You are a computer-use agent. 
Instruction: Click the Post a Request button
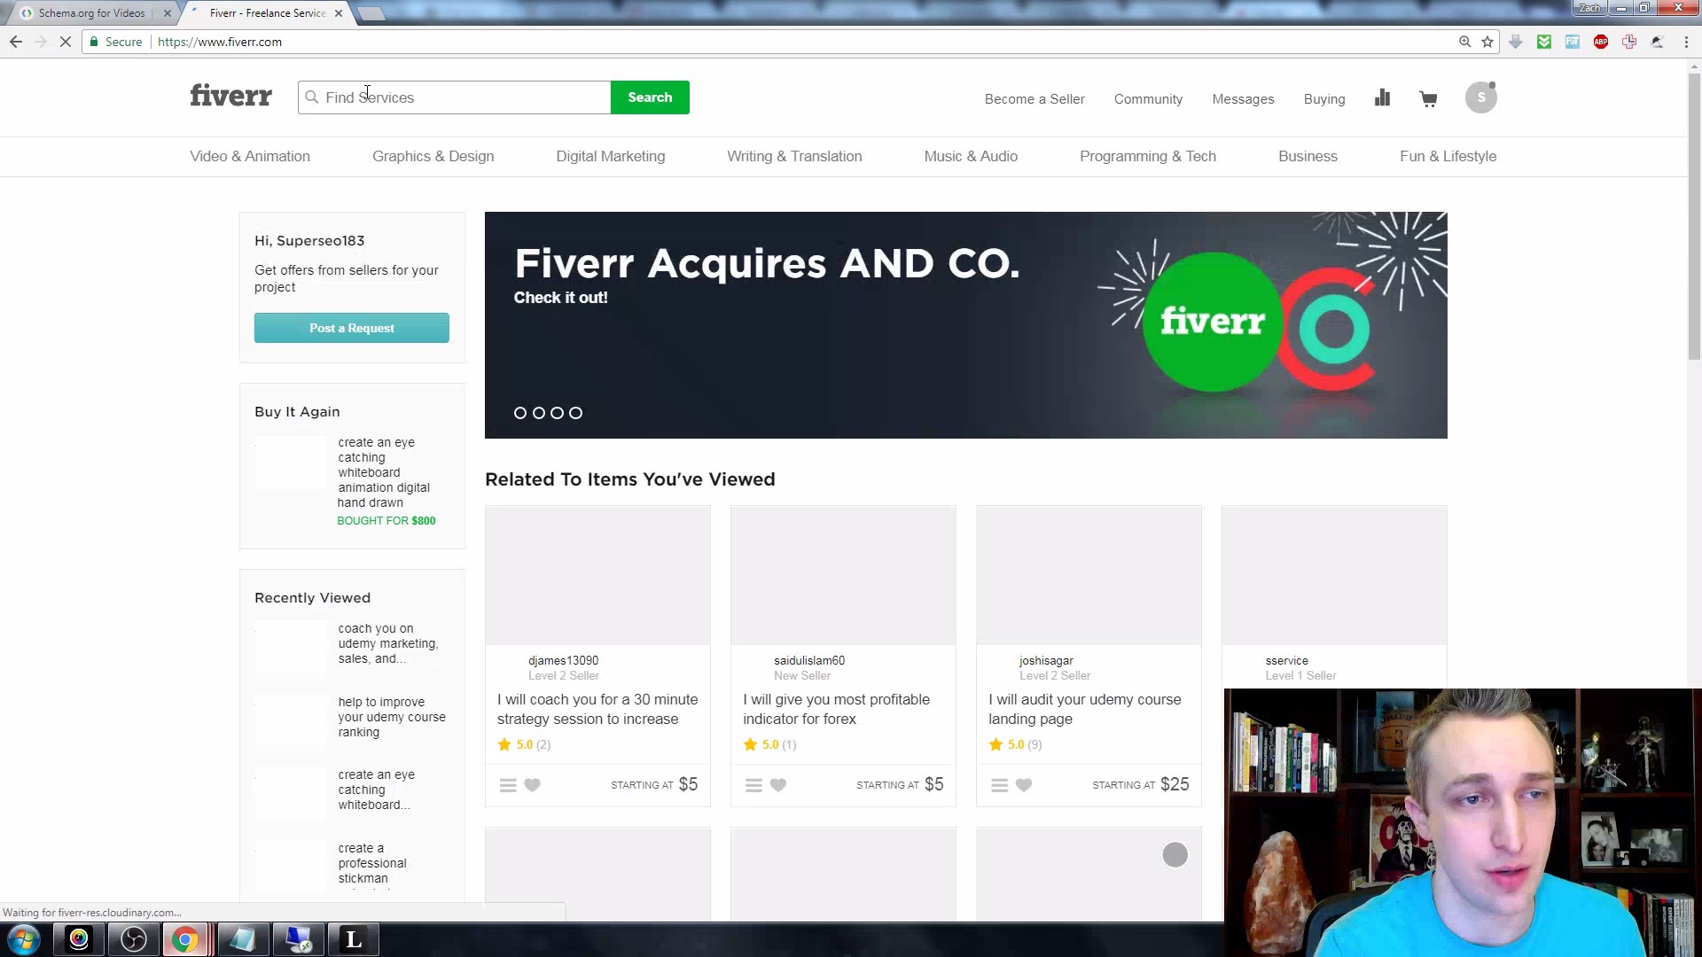point(352,329)
